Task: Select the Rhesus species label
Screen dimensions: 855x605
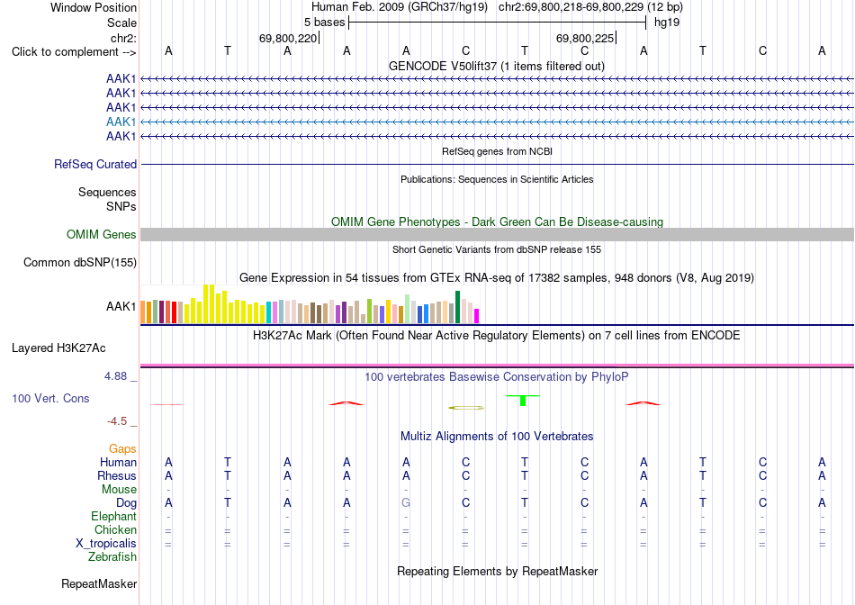Action: pos(117,475)
